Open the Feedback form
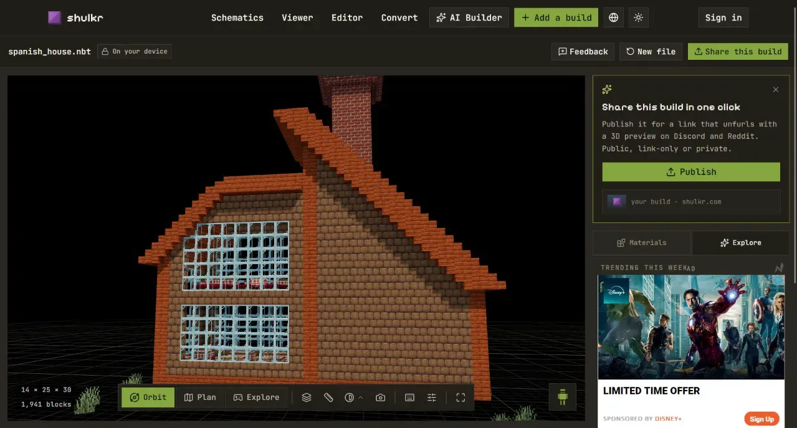The height and width of the screenshot is (428, 797). click(583, 52)
